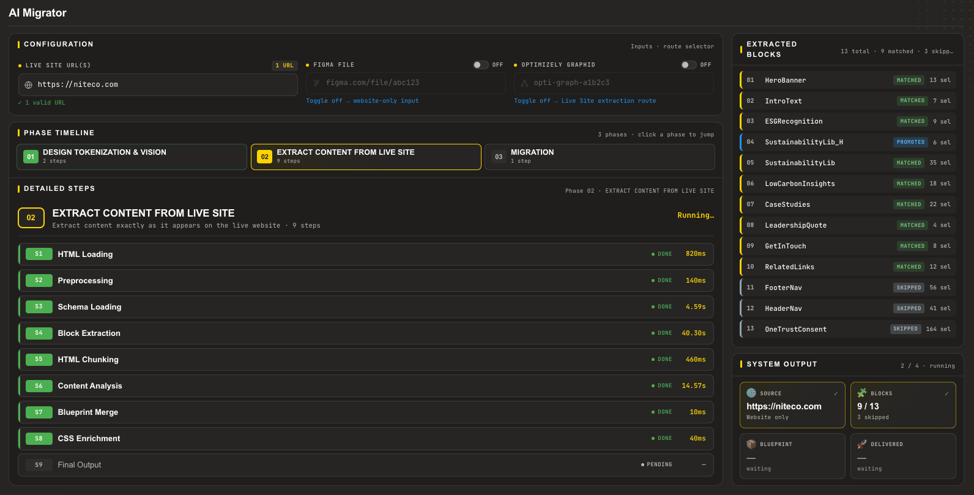
Task: Click the Blocks card puzzle icon
Action: pyautogui.click(x=862, y=393)
